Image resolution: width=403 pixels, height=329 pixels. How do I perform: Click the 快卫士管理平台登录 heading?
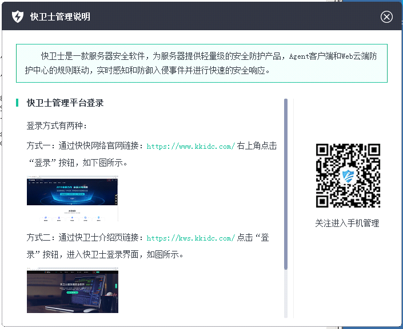(65, 103)
